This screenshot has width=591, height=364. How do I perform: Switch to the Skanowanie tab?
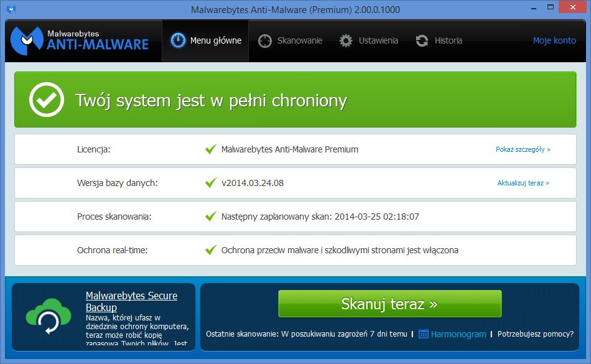pyautogui.click(x=291, y=40)
